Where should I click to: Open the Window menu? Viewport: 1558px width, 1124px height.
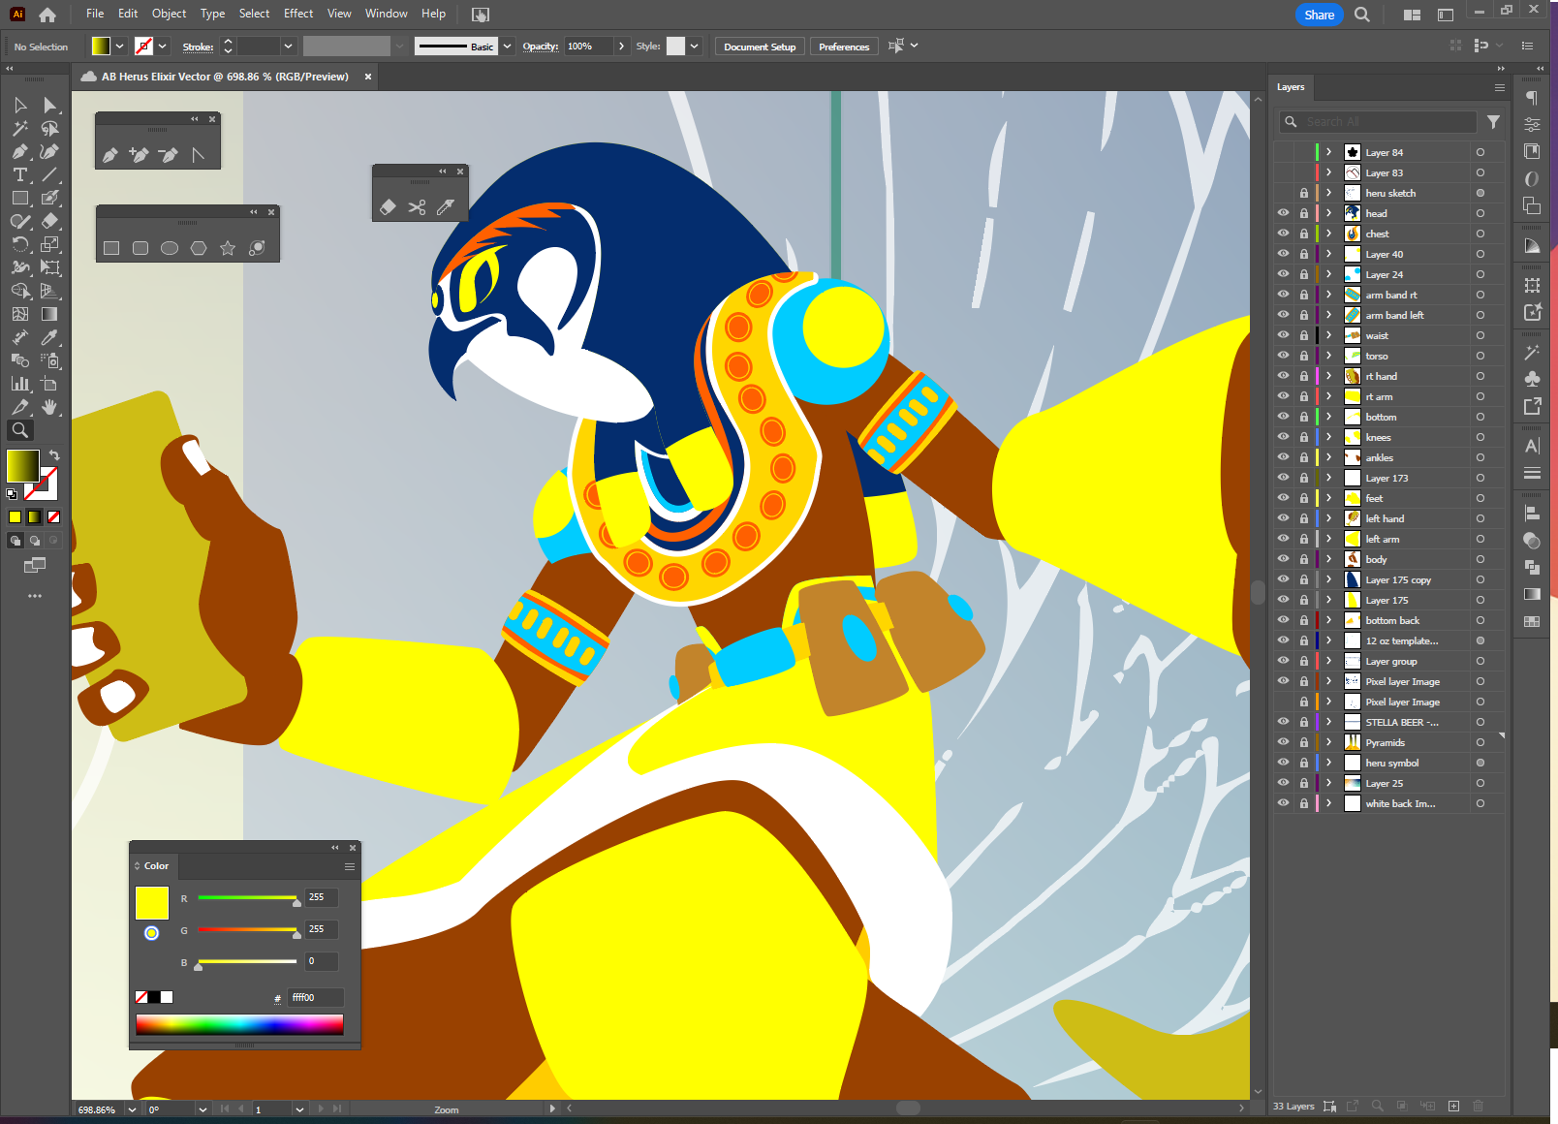click(x=387, y=14)
